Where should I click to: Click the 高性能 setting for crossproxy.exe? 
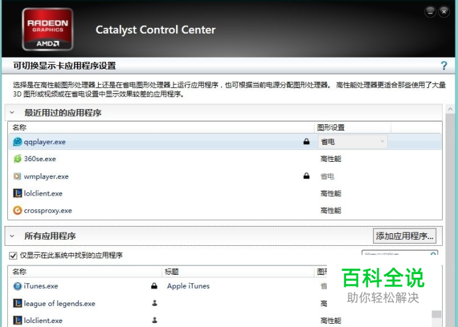tap(331, 210)
